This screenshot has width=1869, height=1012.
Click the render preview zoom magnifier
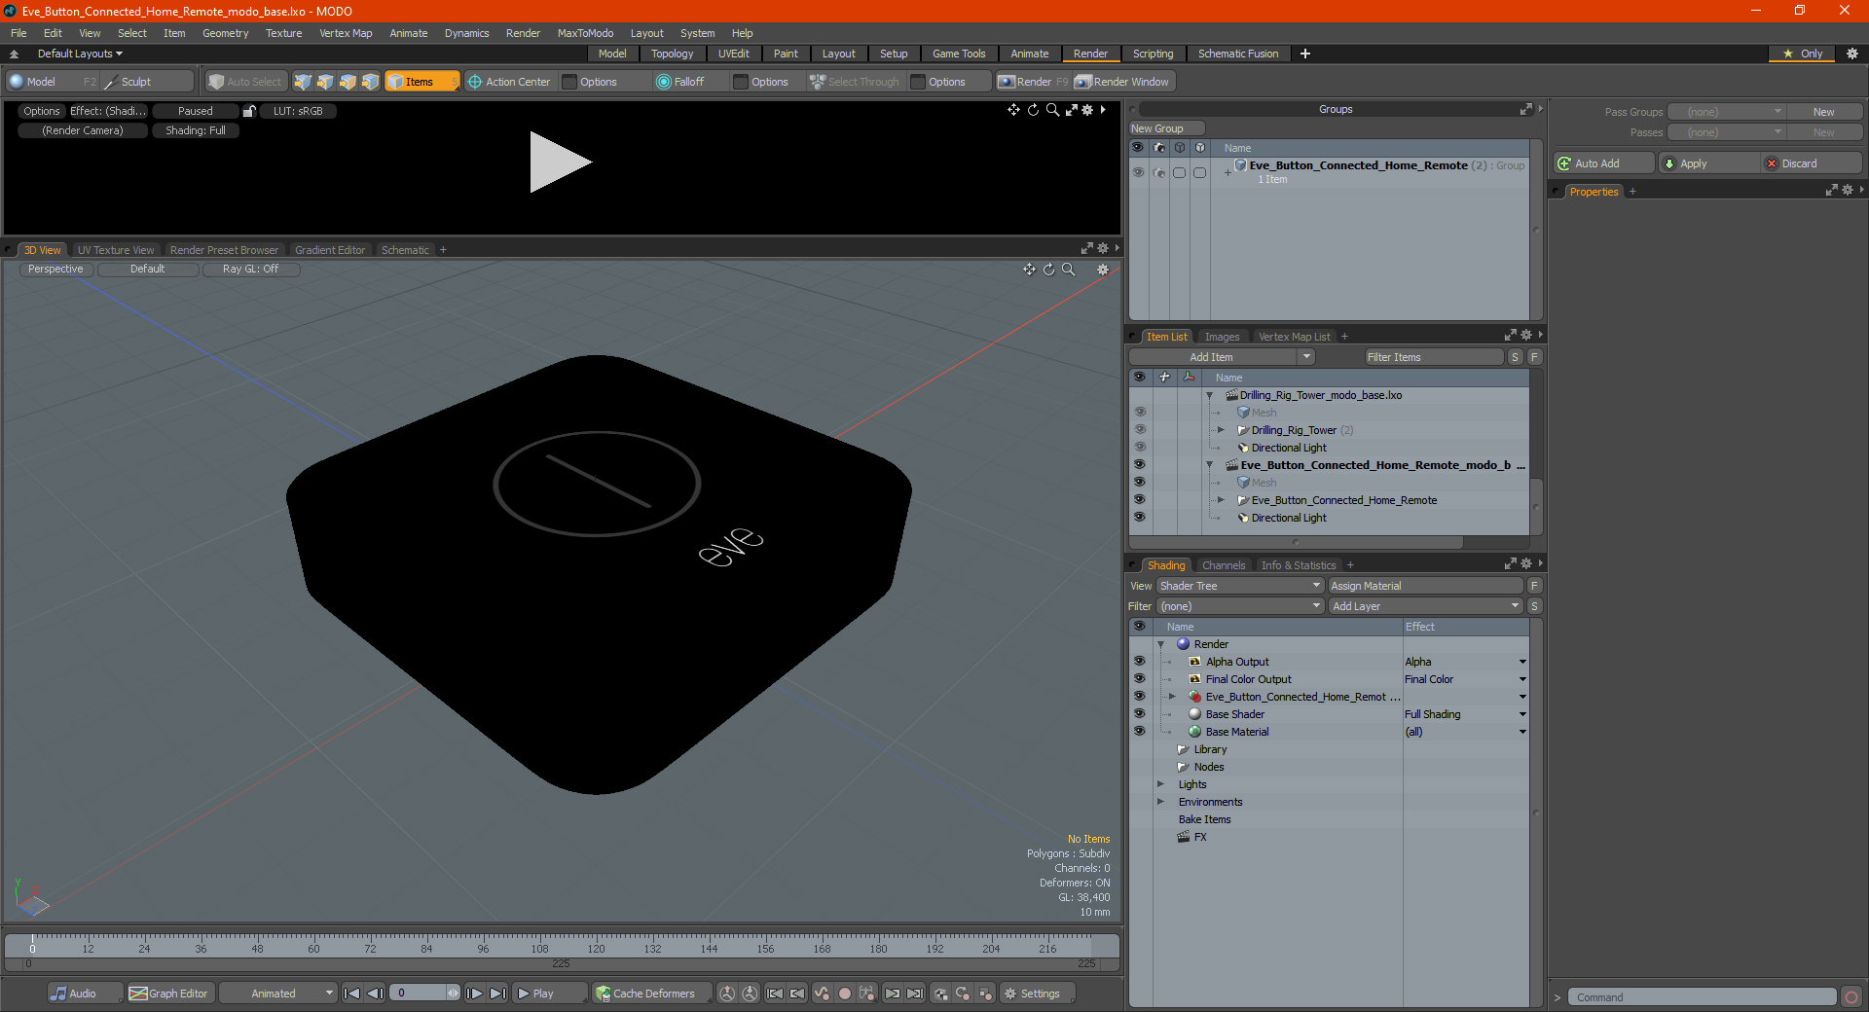pos(1052,110)
